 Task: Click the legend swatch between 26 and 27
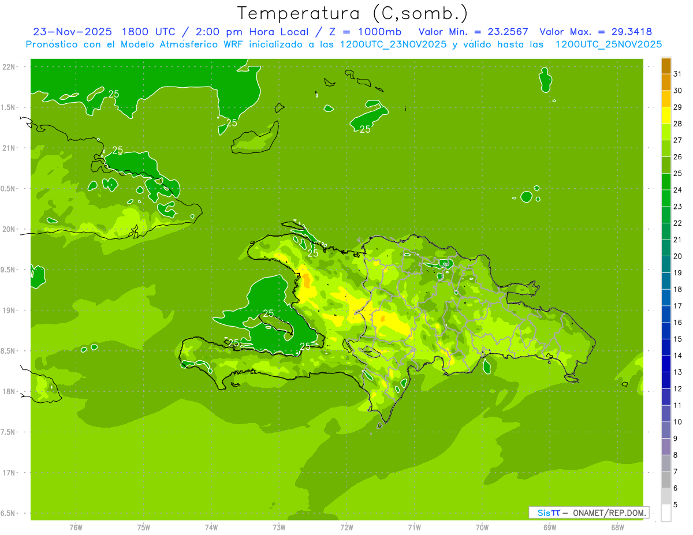click(x=666, y=148)
